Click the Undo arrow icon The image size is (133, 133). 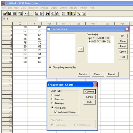26,14
